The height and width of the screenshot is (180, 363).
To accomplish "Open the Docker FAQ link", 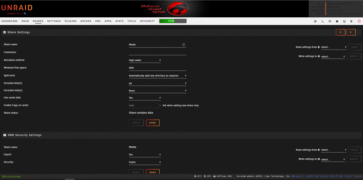I will pos(327,176).
